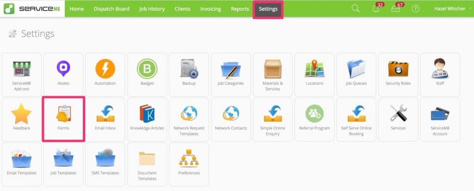
Task: Open the Materials & Services tile
Action: pyautogui.click(x=273, y=74)
